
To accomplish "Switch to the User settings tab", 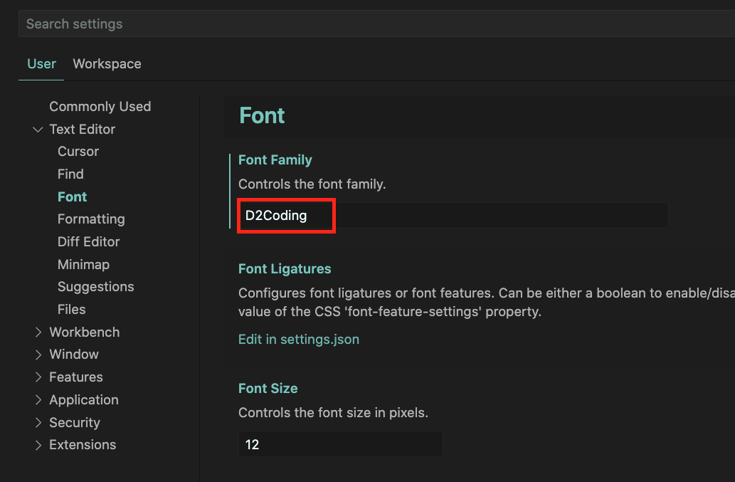I will (41, 63).
